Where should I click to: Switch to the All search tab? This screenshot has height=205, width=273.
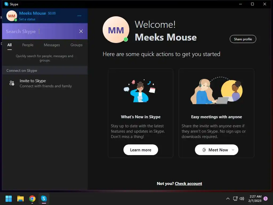click(10, 45)
